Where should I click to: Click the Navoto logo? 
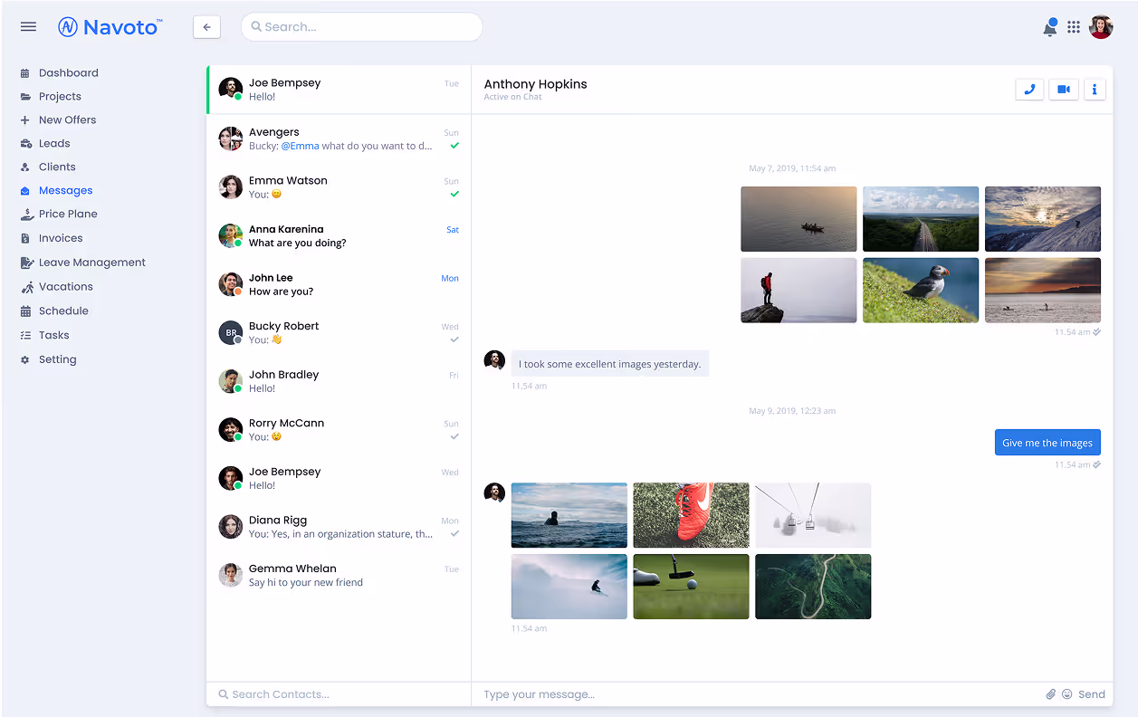point(110,27)
